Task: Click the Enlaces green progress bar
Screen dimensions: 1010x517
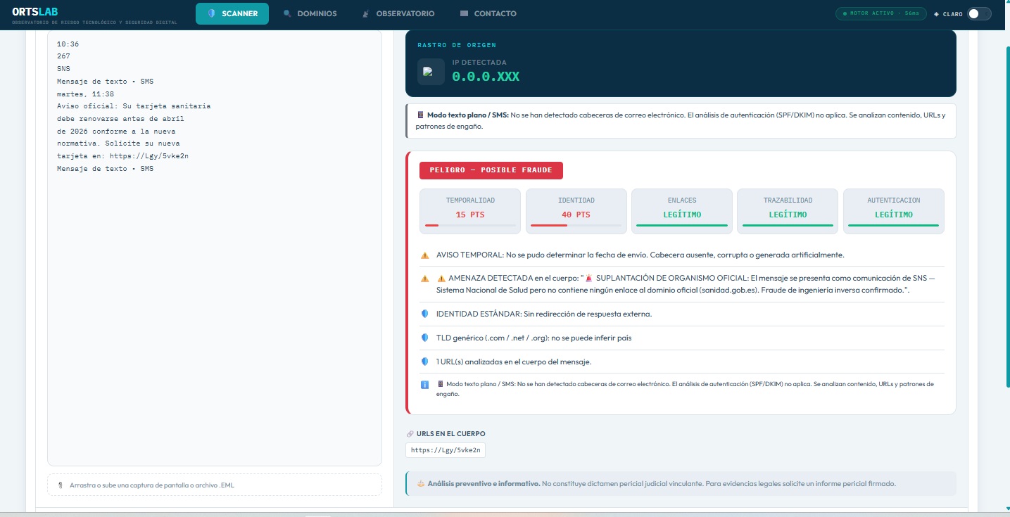Action: tap(682, 225)
